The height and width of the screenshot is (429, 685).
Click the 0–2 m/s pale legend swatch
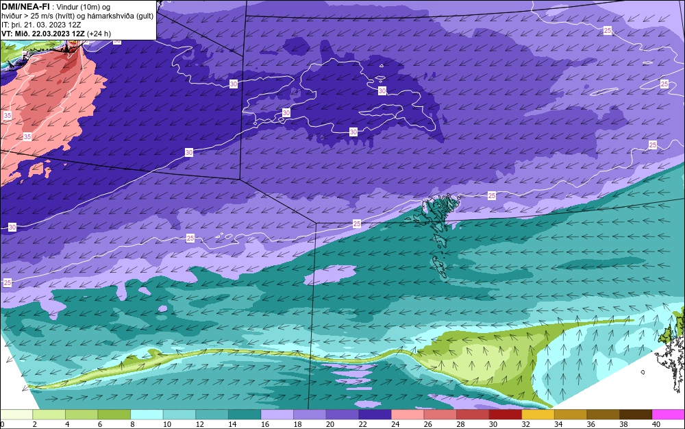tap(16, 415)
